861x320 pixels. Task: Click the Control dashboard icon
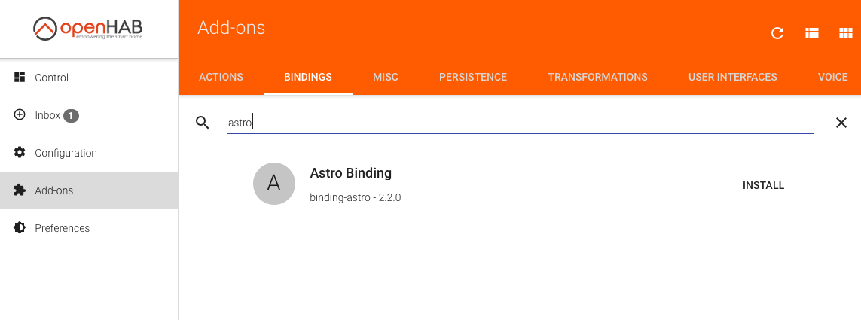click(x=20, y=78)
